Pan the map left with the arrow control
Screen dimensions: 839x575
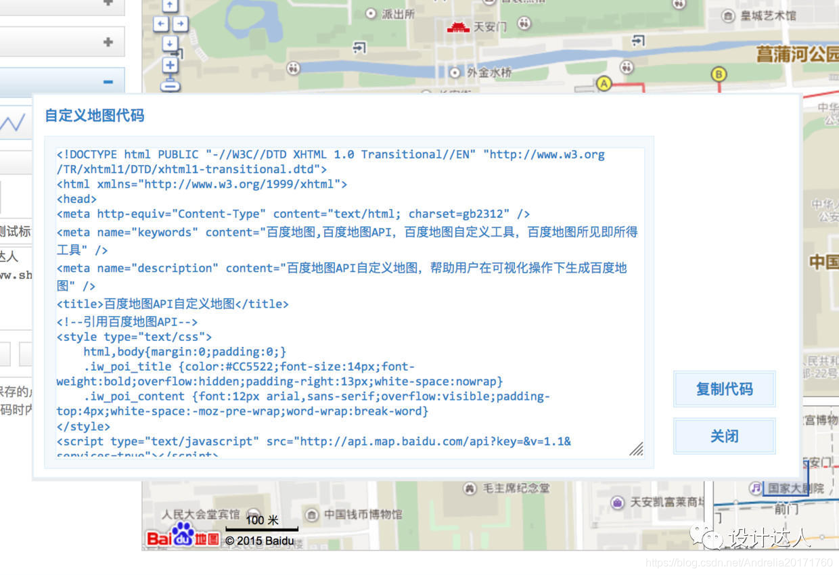(161, 24)
